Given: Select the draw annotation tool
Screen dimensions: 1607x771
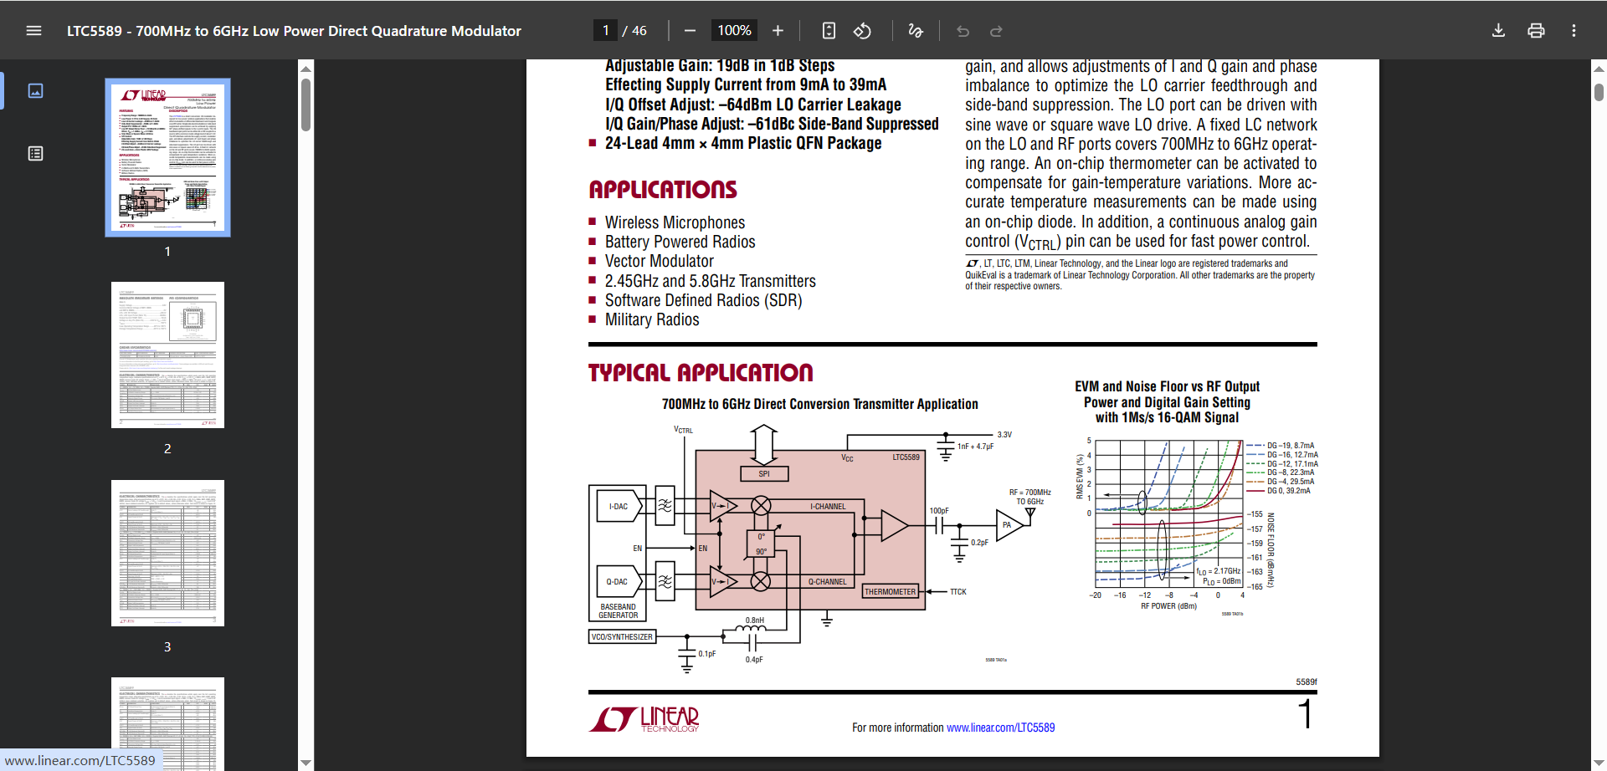Looking at the screenshot, I should point(916,31).
